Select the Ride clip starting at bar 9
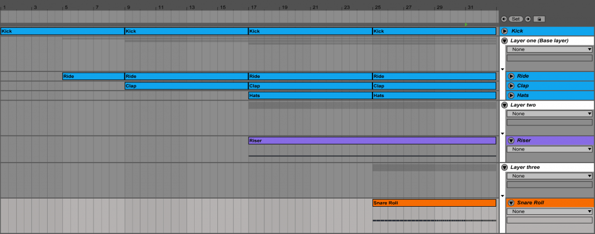The image size is (595, 234). click(x=187, y=76)
